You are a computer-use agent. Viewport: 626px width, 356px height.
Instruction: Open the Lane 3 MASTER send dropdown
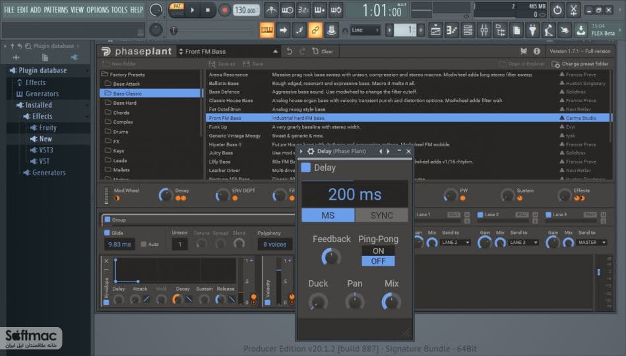pyautogui.click(x=592, y=242)
